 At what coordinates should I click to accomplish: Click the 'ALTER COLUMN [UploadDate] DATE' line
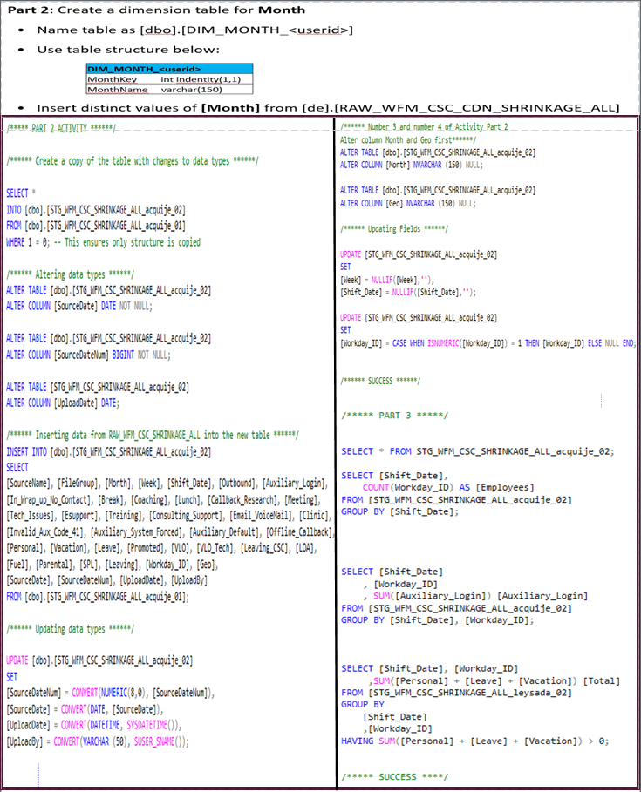(62, 403)
